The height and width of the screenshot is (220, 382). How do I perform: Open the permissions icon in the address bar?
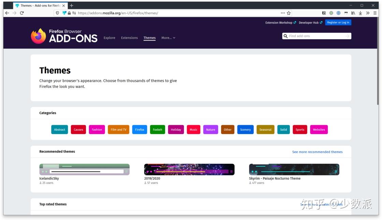74,13
